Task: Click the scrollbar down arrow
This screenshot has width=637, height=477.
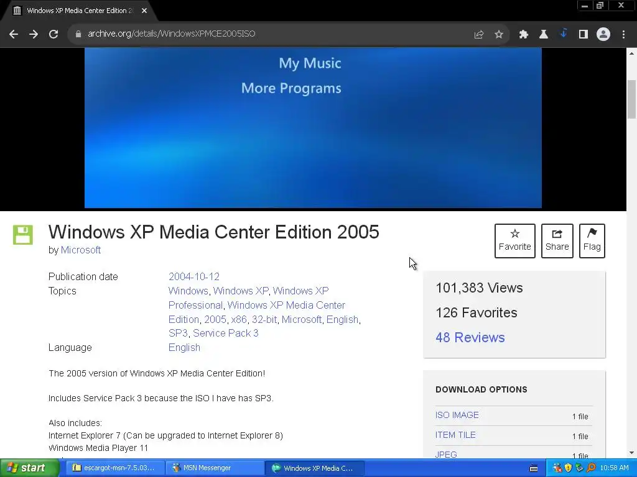Action: click(x=632, y=453)
